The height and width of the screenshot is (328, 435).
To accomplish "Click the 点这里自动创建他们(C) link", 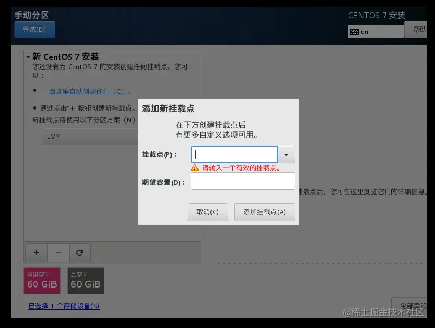I will (x=91, y=91).
